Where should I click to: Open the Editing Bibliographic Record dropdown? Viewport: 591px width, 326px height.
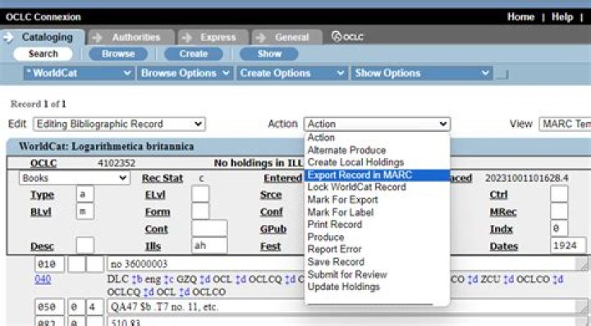[x=119, y=124]
